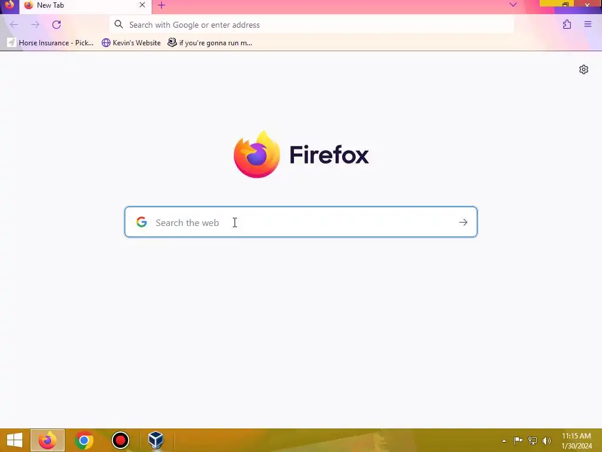The image size is (602, 452).
Task: Open Action Center flag icon
Action: 518,440
